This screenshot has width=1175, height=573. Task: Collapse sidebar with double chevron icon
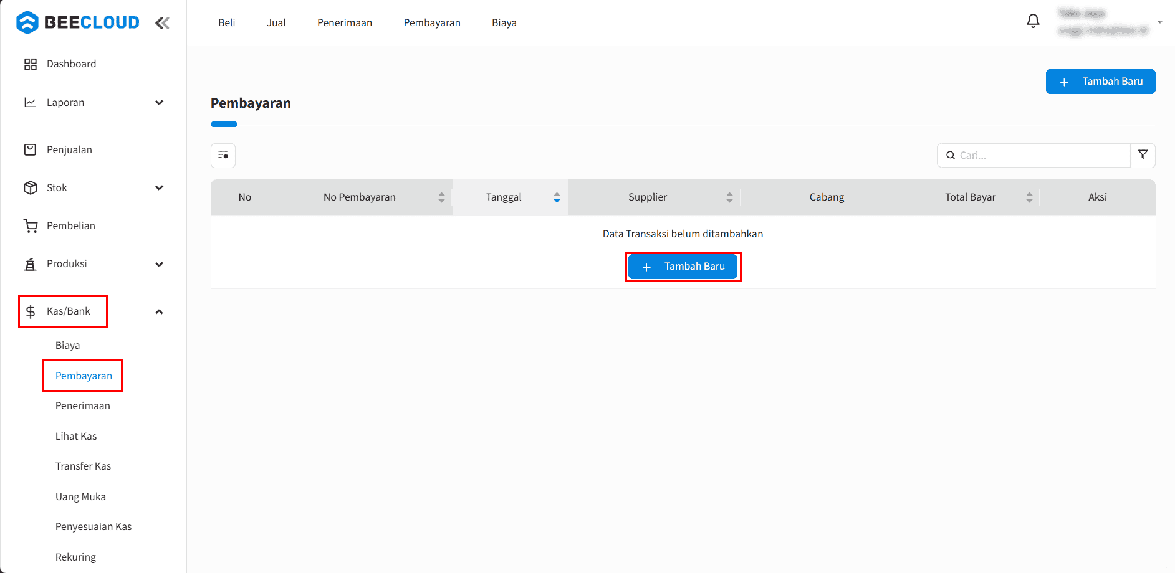point(163,23)
